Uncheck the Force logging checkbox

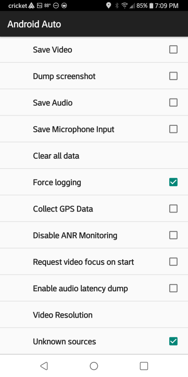[173, 182]
